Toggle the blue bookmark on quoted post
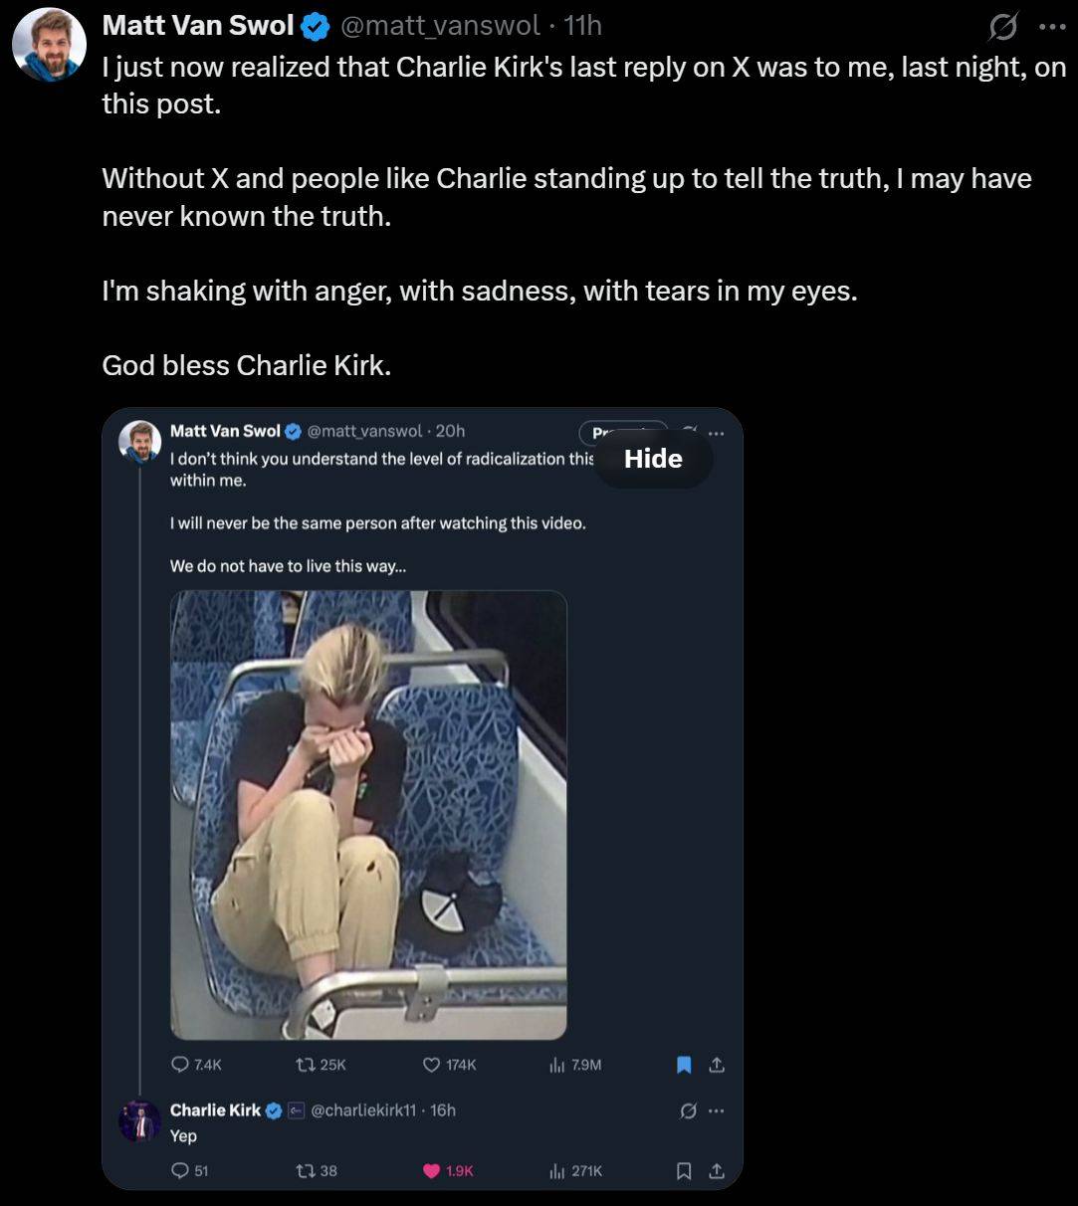 click(x=684, y=1065)
